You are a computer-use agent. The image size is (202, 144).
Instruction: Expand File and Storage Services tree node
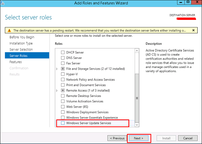[x=57, y=69]
